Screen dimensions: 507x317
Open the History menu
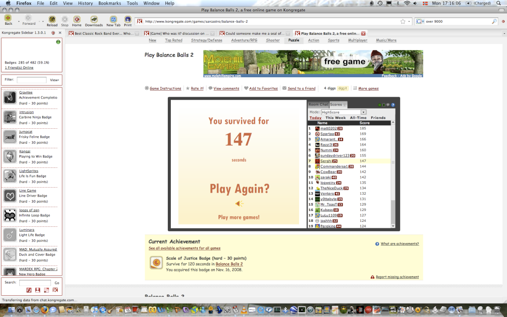(x=85, y=3)
